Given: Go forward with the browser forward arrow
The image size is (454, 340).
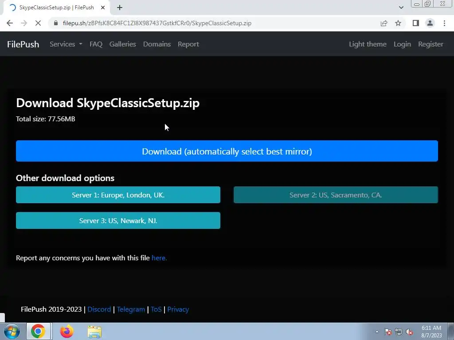Looking at the screenshot, I should (24, 23).
